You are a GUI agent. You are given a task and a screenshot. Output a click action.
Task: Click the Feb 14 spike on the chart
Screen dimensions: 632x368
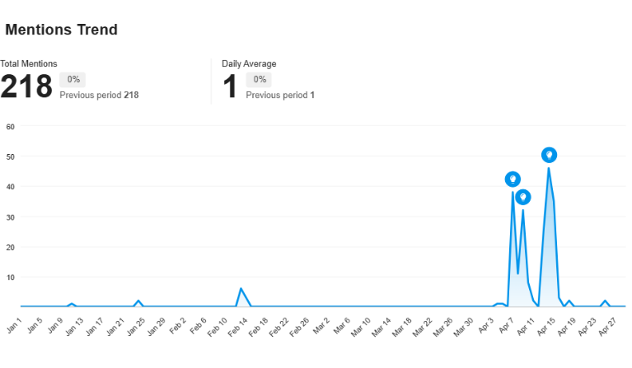(241, 289)
